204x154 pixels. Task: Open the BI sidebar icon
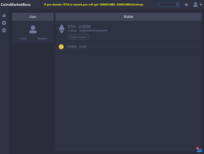pos(4,23)
